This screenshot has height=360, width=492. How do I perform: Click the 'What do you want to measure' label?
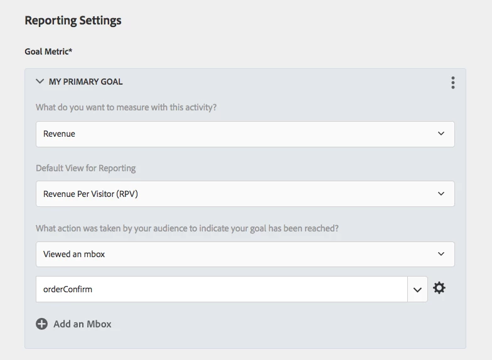(x=126, y=107)
